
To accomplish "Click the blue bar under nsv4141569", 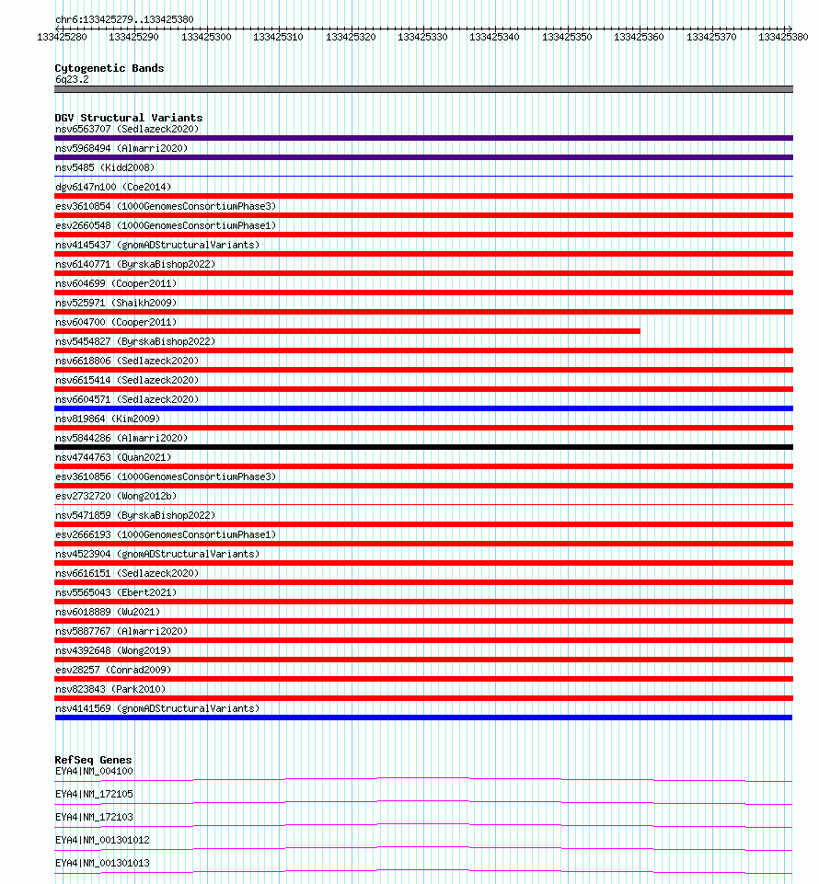I will coord(423,718).
